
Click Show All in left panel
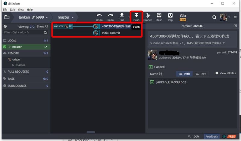(x=42, y=26)
